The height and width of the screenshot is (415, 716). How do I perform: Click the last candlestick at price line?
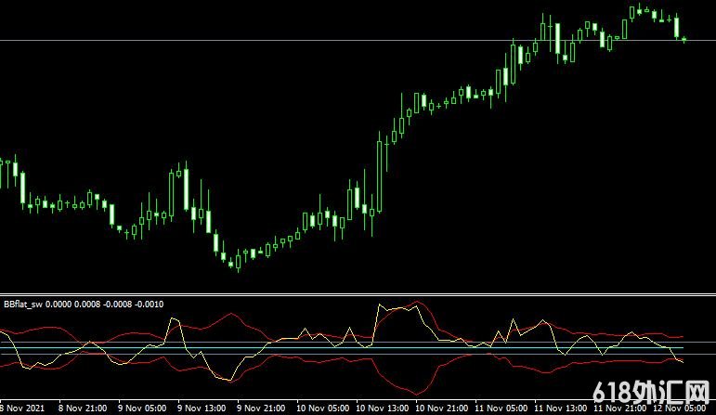coord(684,40)
